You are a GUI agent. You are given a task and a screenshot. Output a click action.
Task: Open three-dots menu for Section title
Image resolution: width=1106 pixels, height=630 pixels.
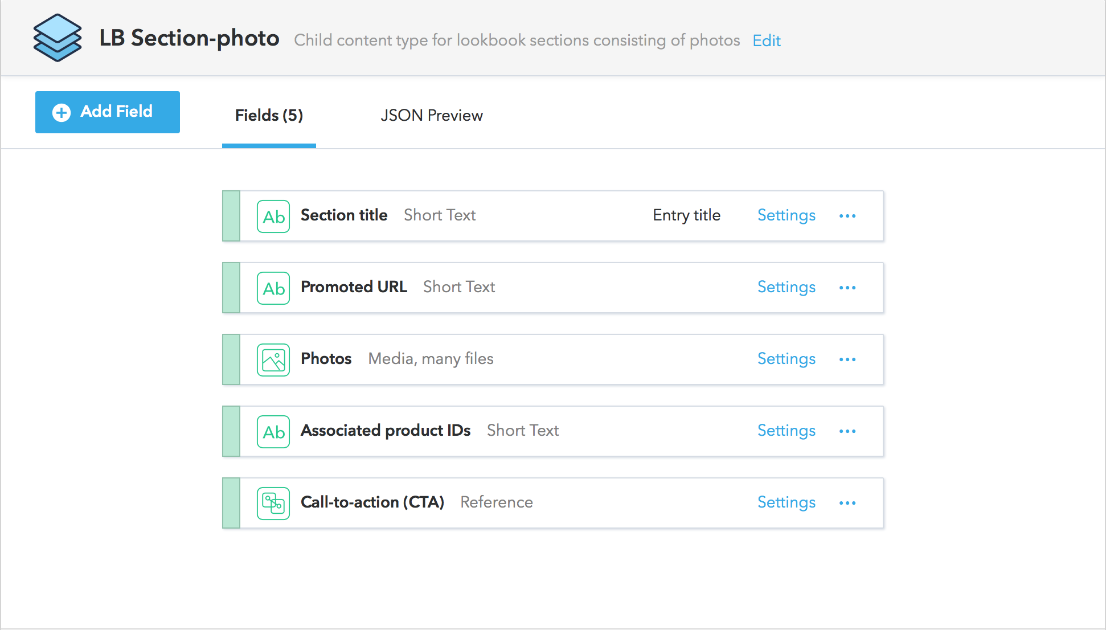coord(847,216)
